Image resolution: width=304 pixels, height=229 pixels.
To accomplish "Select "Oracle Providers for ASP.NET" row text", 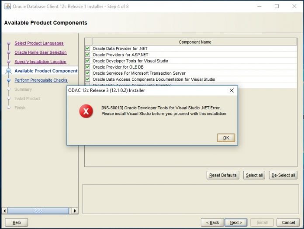I will tap(120, 55).
